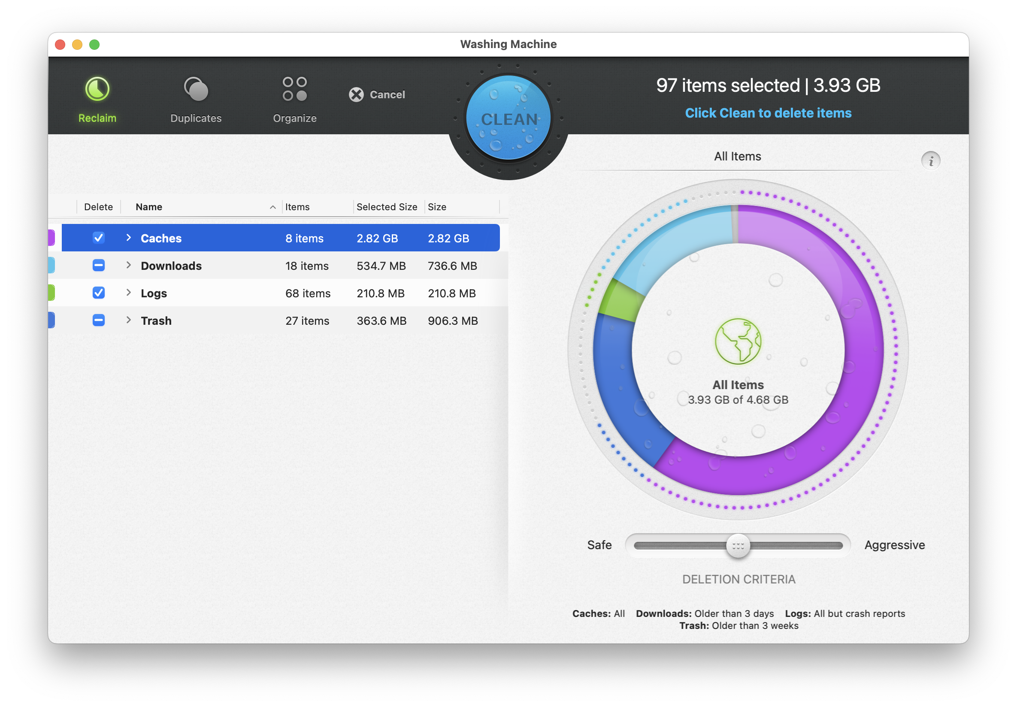Minimize window with the yellow title-bar button
1017x707 pixels.
point(77,44)
